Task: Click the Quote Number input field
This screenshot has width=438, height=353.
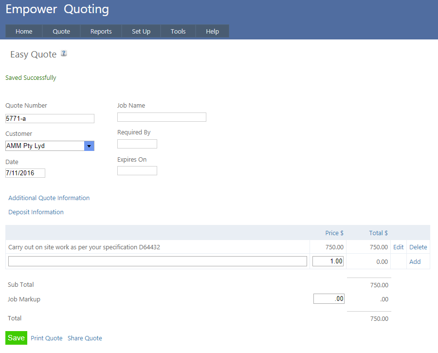Action: (50, 118)
